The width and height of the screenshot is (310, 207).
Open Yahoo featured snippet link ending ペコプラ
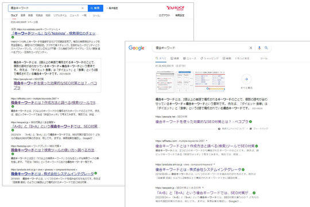pyautogui.click(x=55, y=85)
